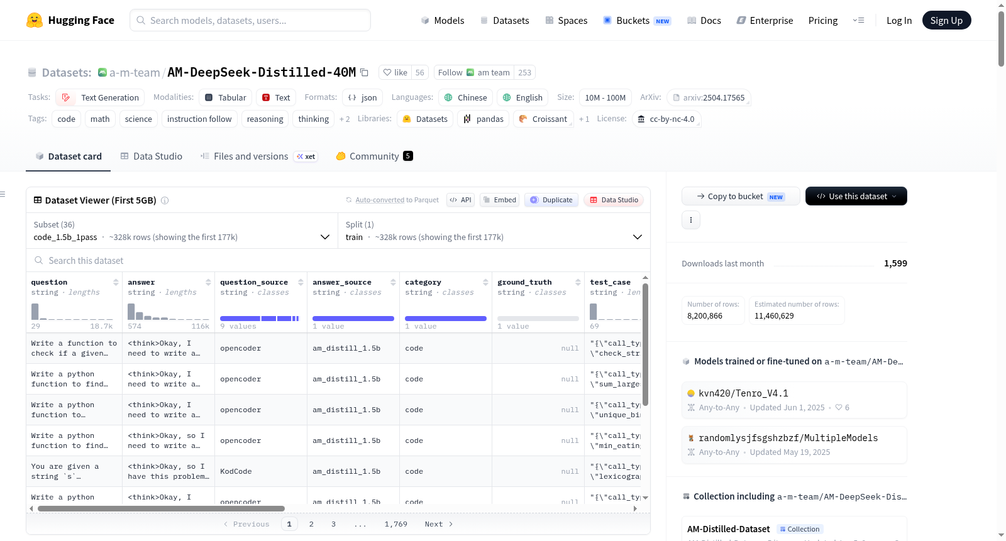Expand the Split train dropdown
This screenshot has width=1006, height=541.
point(494,231)
